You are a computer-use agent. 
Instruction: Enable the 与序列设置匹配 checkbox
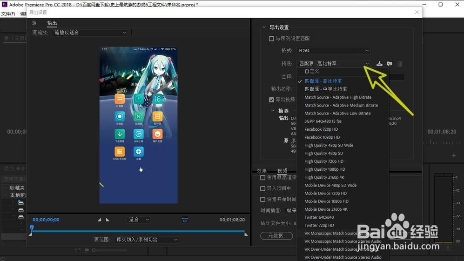[x=271, y=39]
